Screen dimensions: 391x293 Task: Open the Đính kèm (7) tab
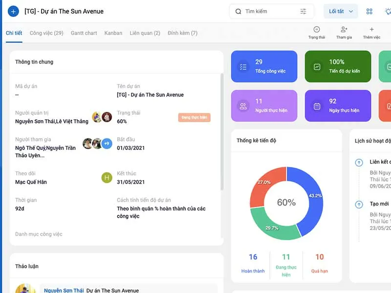tap(182, 33)
